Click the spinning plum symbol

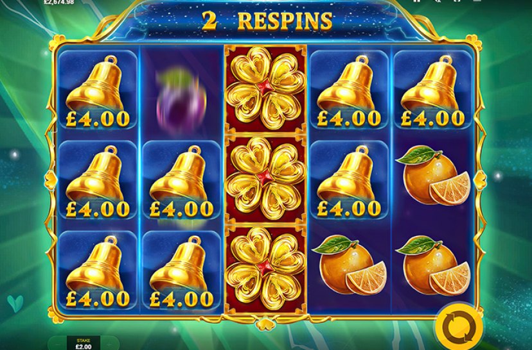click(x=182, y=101)
